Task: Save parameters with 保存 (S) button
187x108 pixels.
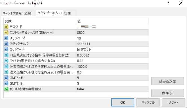Action: (x=168, y=93)
